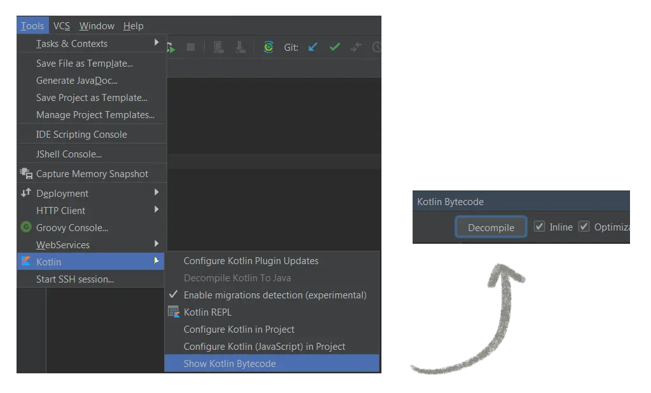Click the Deployment up-down arrows icon
651x393 pixels.
pos(25,192)
